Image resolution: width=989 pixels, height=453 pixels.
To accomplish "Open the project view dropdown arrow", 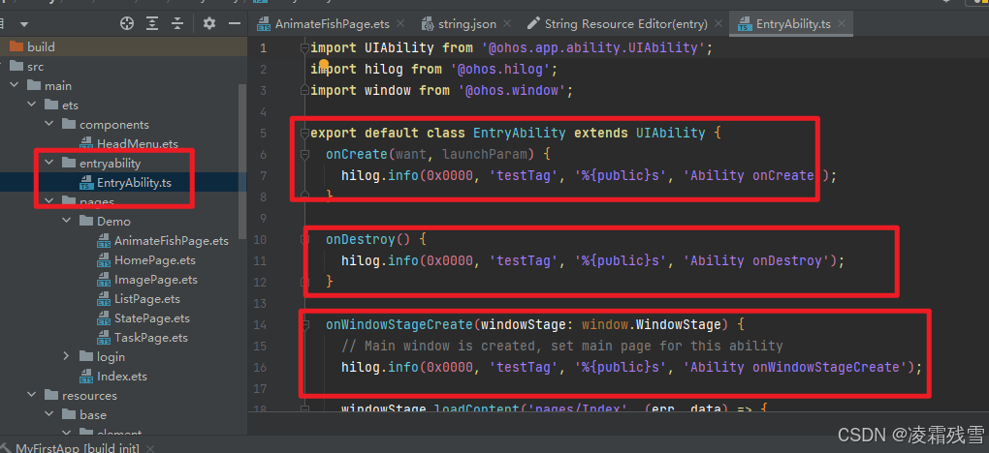I will (x=24, y=24).
